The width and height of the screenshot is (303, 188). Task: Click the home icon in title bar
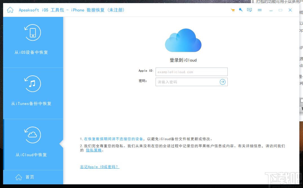click(10, 10)
